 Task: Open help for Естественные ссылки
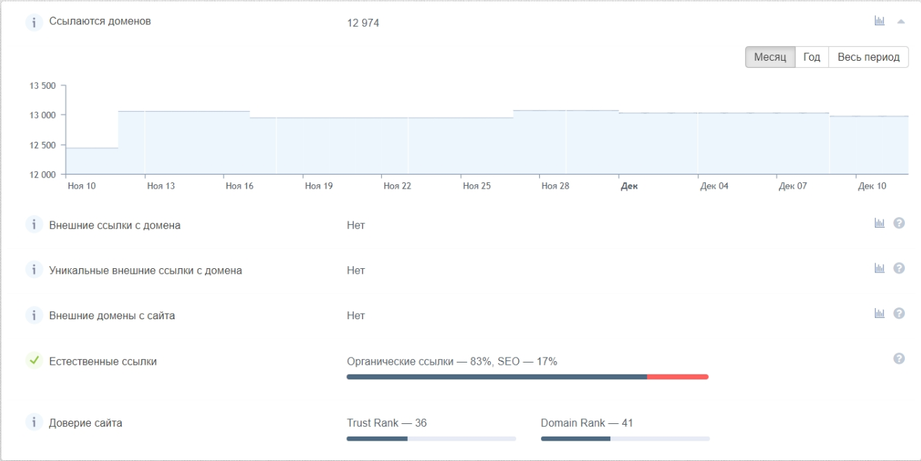pyautogui.click(x=899, y=359)
